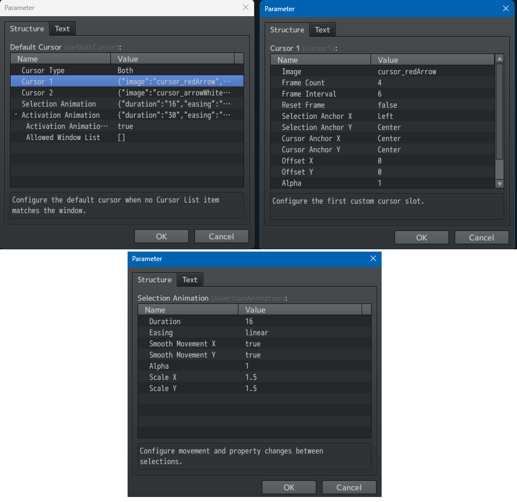Select the Duration row value 16
Image resolution: width=517 pixels, height=502 pixels.
click(255, 321)
